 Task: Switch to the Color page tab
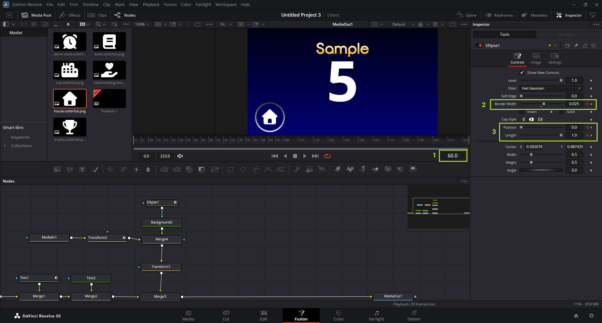click(x=338, y=315)
